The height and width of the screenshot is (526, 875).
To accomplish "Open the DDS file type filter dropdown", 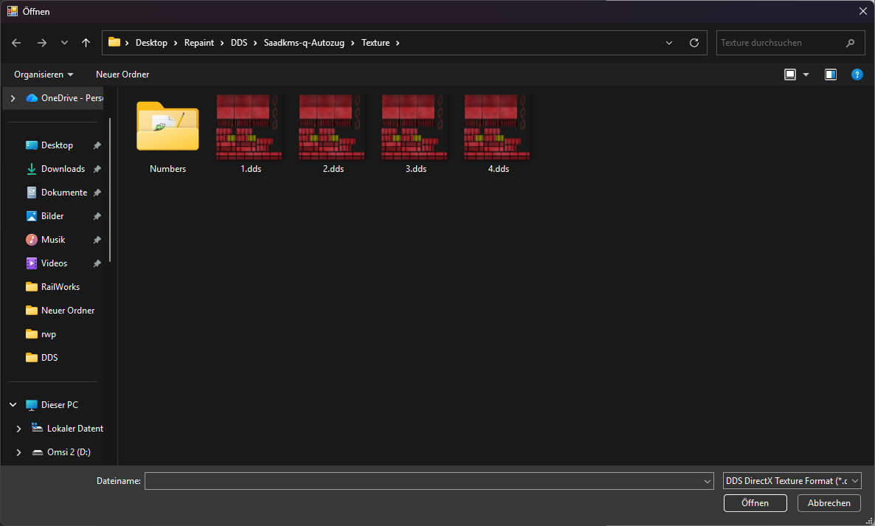I will pos(792,481).
